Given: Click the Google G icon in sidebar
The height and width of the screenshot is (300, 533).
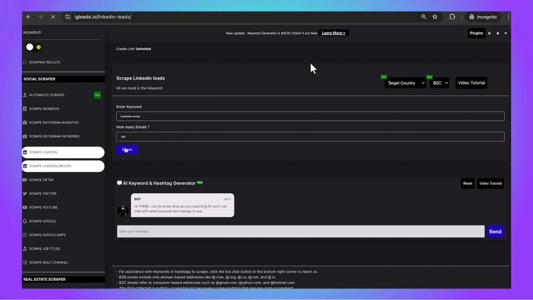Looking at the screenshot, I should (x=25, y=221).
